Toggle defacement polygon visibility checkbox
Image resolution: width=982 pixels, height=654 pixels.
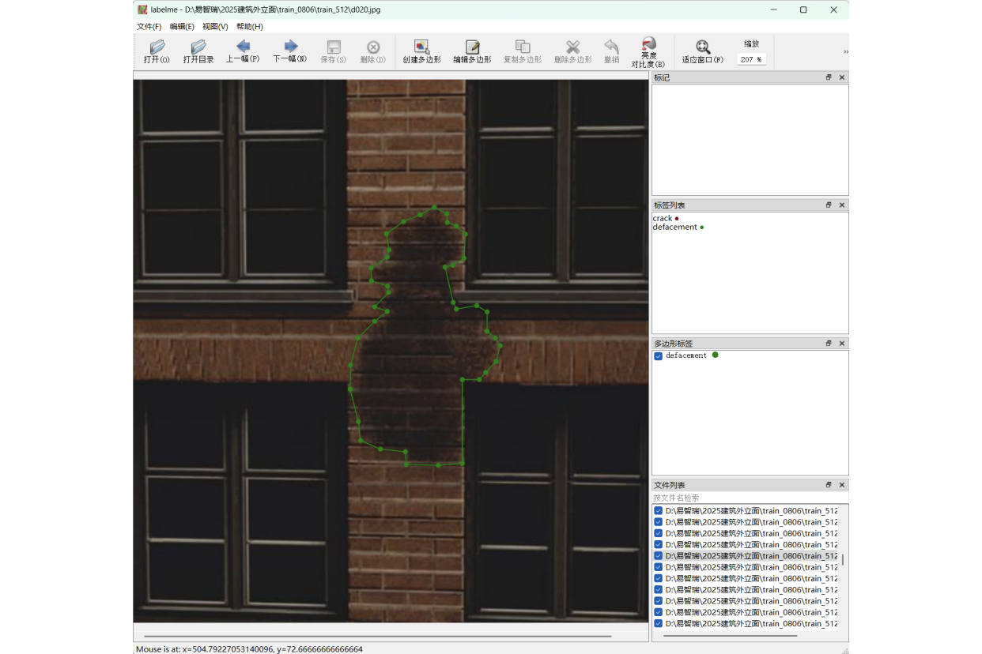(x=658, y=356)
